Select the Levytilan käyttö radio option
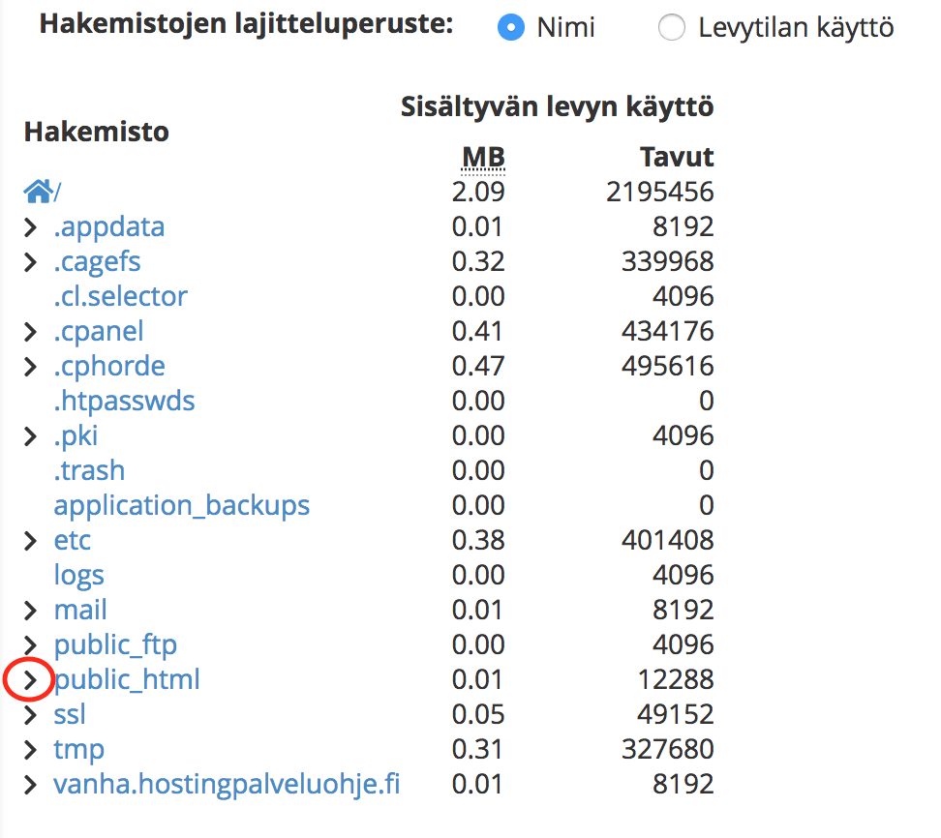 coord(671,28)
